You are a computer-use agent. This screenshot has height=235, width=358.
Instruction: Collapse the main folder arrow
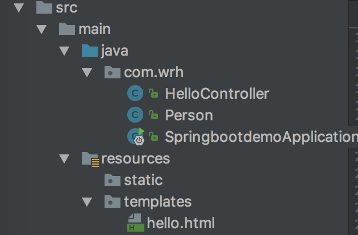point(41,30)
